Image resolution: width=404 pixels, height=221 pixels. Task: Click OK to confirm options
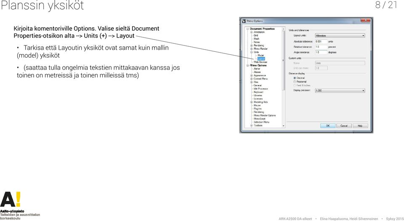coord(328,126)
